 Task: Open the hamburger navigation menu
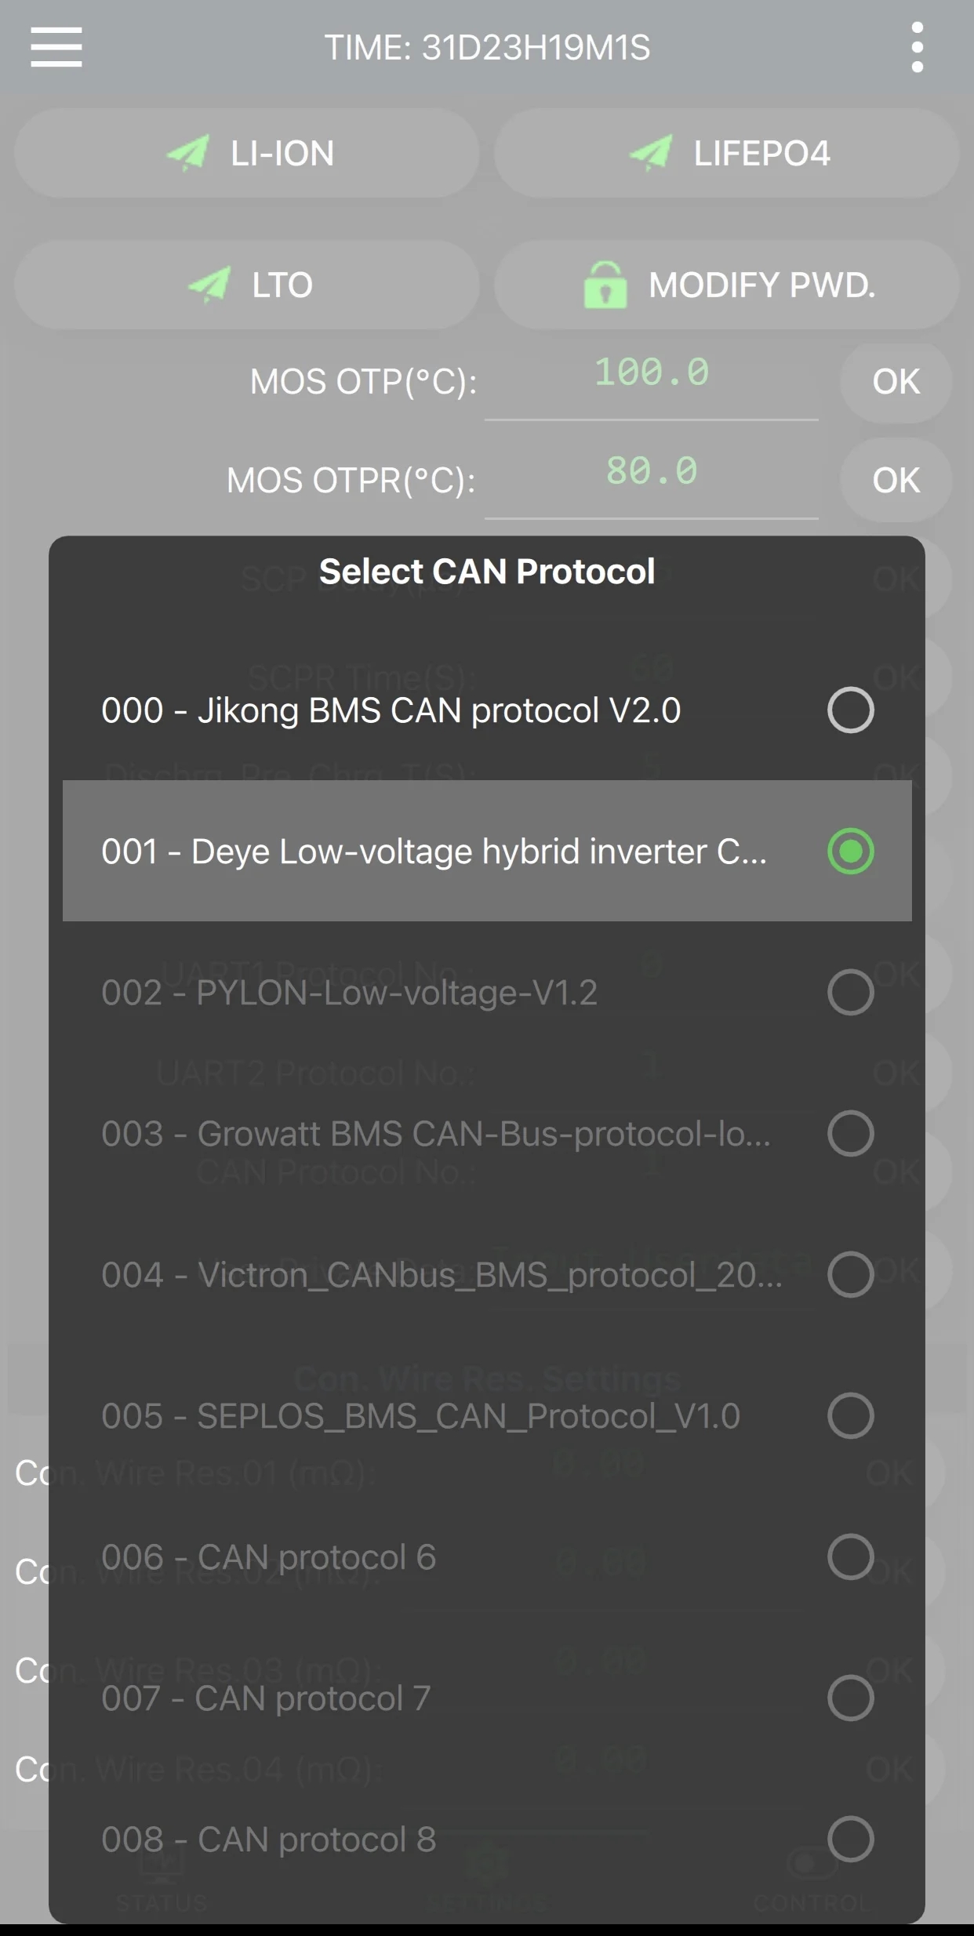(x=56, y=47)
